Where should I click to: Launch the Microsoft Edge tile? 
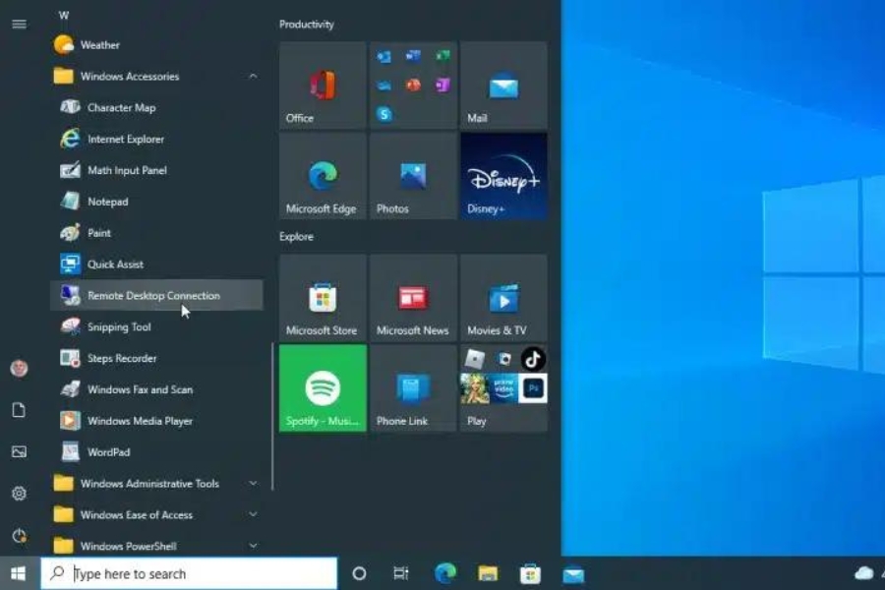click(323, 176)
